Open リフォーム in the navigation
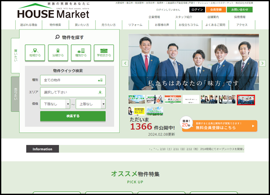Viewport: 270px width, 195px height. 135,25
